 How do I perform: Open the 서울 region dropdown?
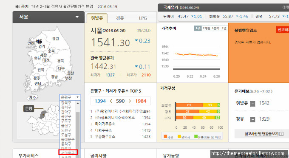(48, 17)
